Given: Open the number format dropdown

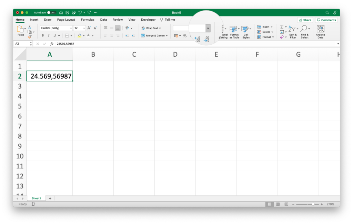Looking at the screenshot, I should (x=208, y=28).
